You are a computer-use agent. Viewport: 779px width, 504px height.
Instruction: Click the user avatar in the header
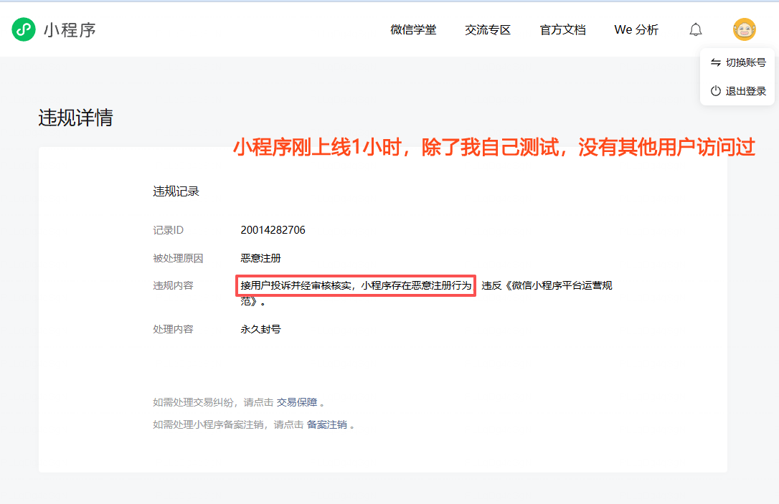[x=744, y=29]
